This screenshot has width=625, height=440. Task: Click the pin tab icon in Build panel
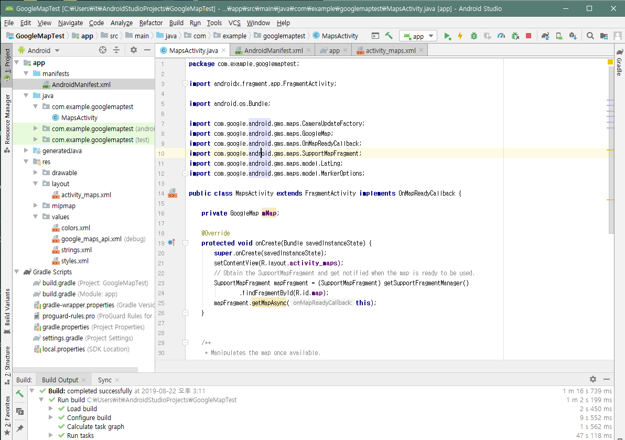[20, 428]
